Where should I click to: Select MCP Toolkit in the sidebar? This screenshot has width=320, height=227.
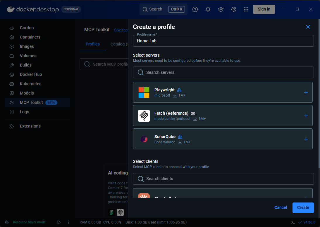[37, 103]
